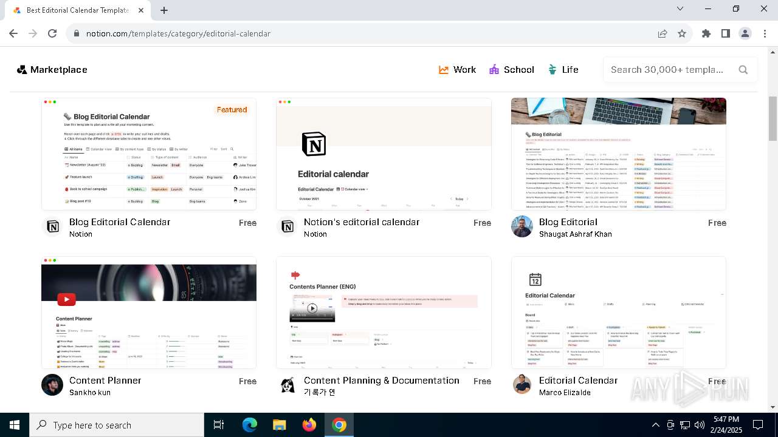This screenshot has height=437, width=778.
Task: Reload the page
Action: [52, 33]
